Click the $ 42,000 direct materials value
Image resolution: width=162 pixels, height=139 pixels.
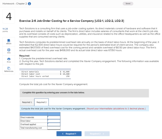click(x=65, y=72)
